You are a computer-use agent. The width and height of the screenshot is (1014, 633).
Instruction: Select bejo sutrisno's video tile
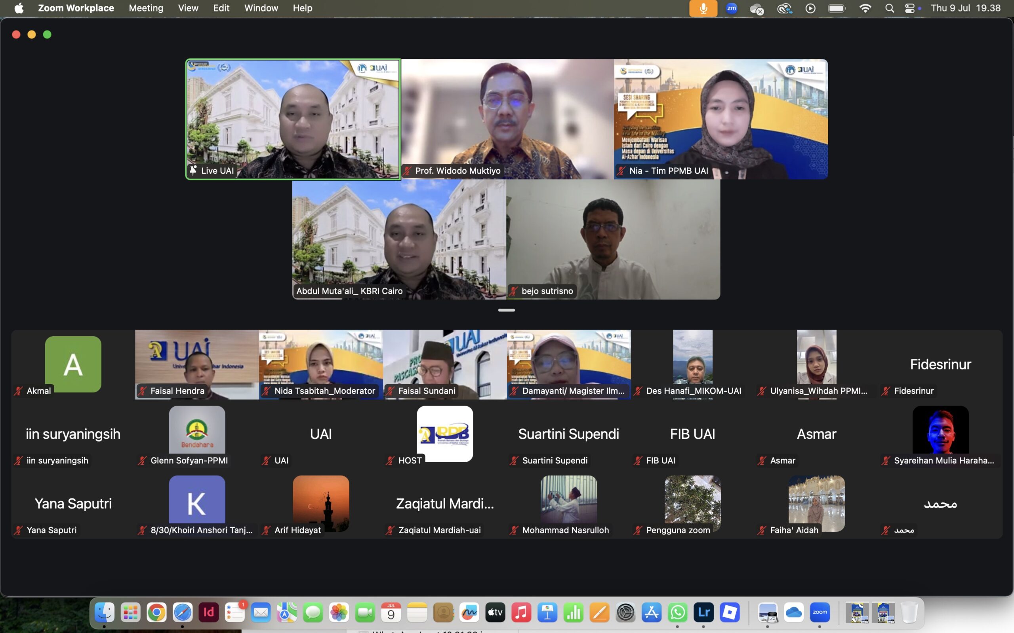point(614,239)
